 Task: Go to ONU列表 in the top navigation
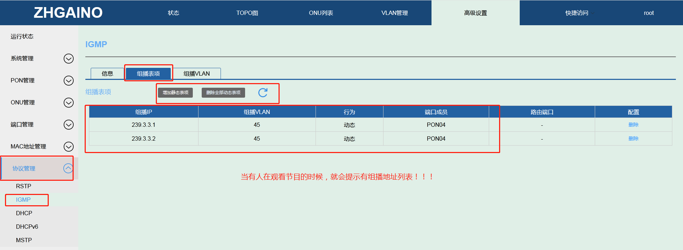pyautogui.click(x=321, y=13)
